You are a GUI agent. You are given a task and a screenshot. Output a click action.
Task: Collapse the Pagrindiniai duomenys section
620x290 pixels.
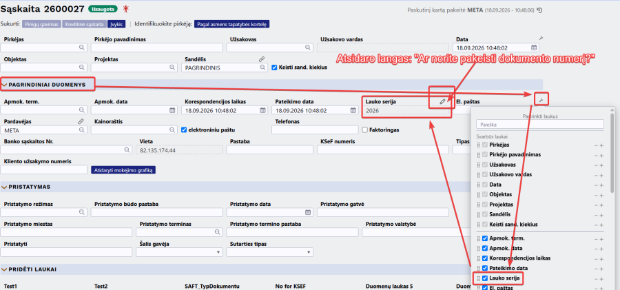(x=5, y=85)
